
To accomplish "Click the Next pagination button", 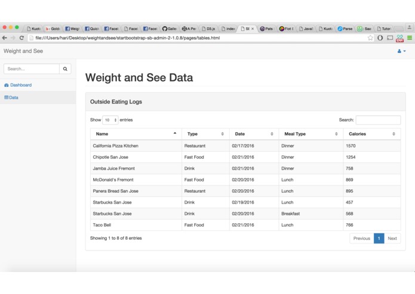I will [392, 239].
